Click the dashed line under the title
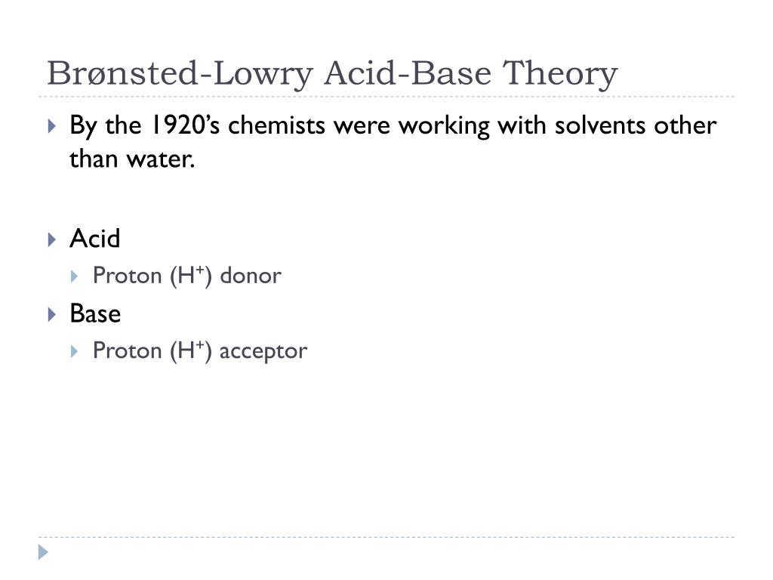773x580 pixels. (386, 97)
